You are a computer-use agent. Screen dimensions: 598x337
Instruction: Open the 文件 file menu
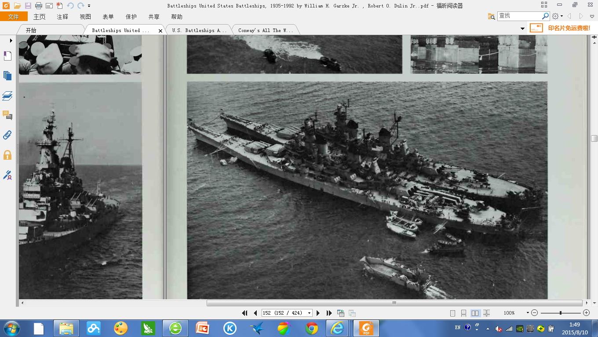point(14,17)
